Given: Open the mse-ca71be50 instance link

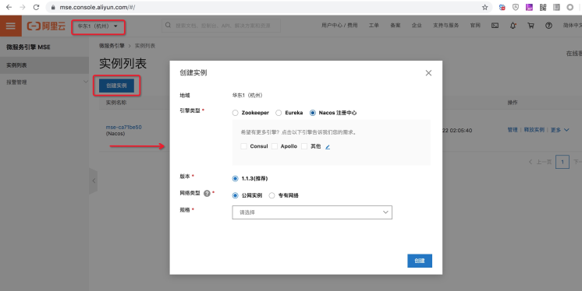Looking at the screenshot, I should coord(123,127).
